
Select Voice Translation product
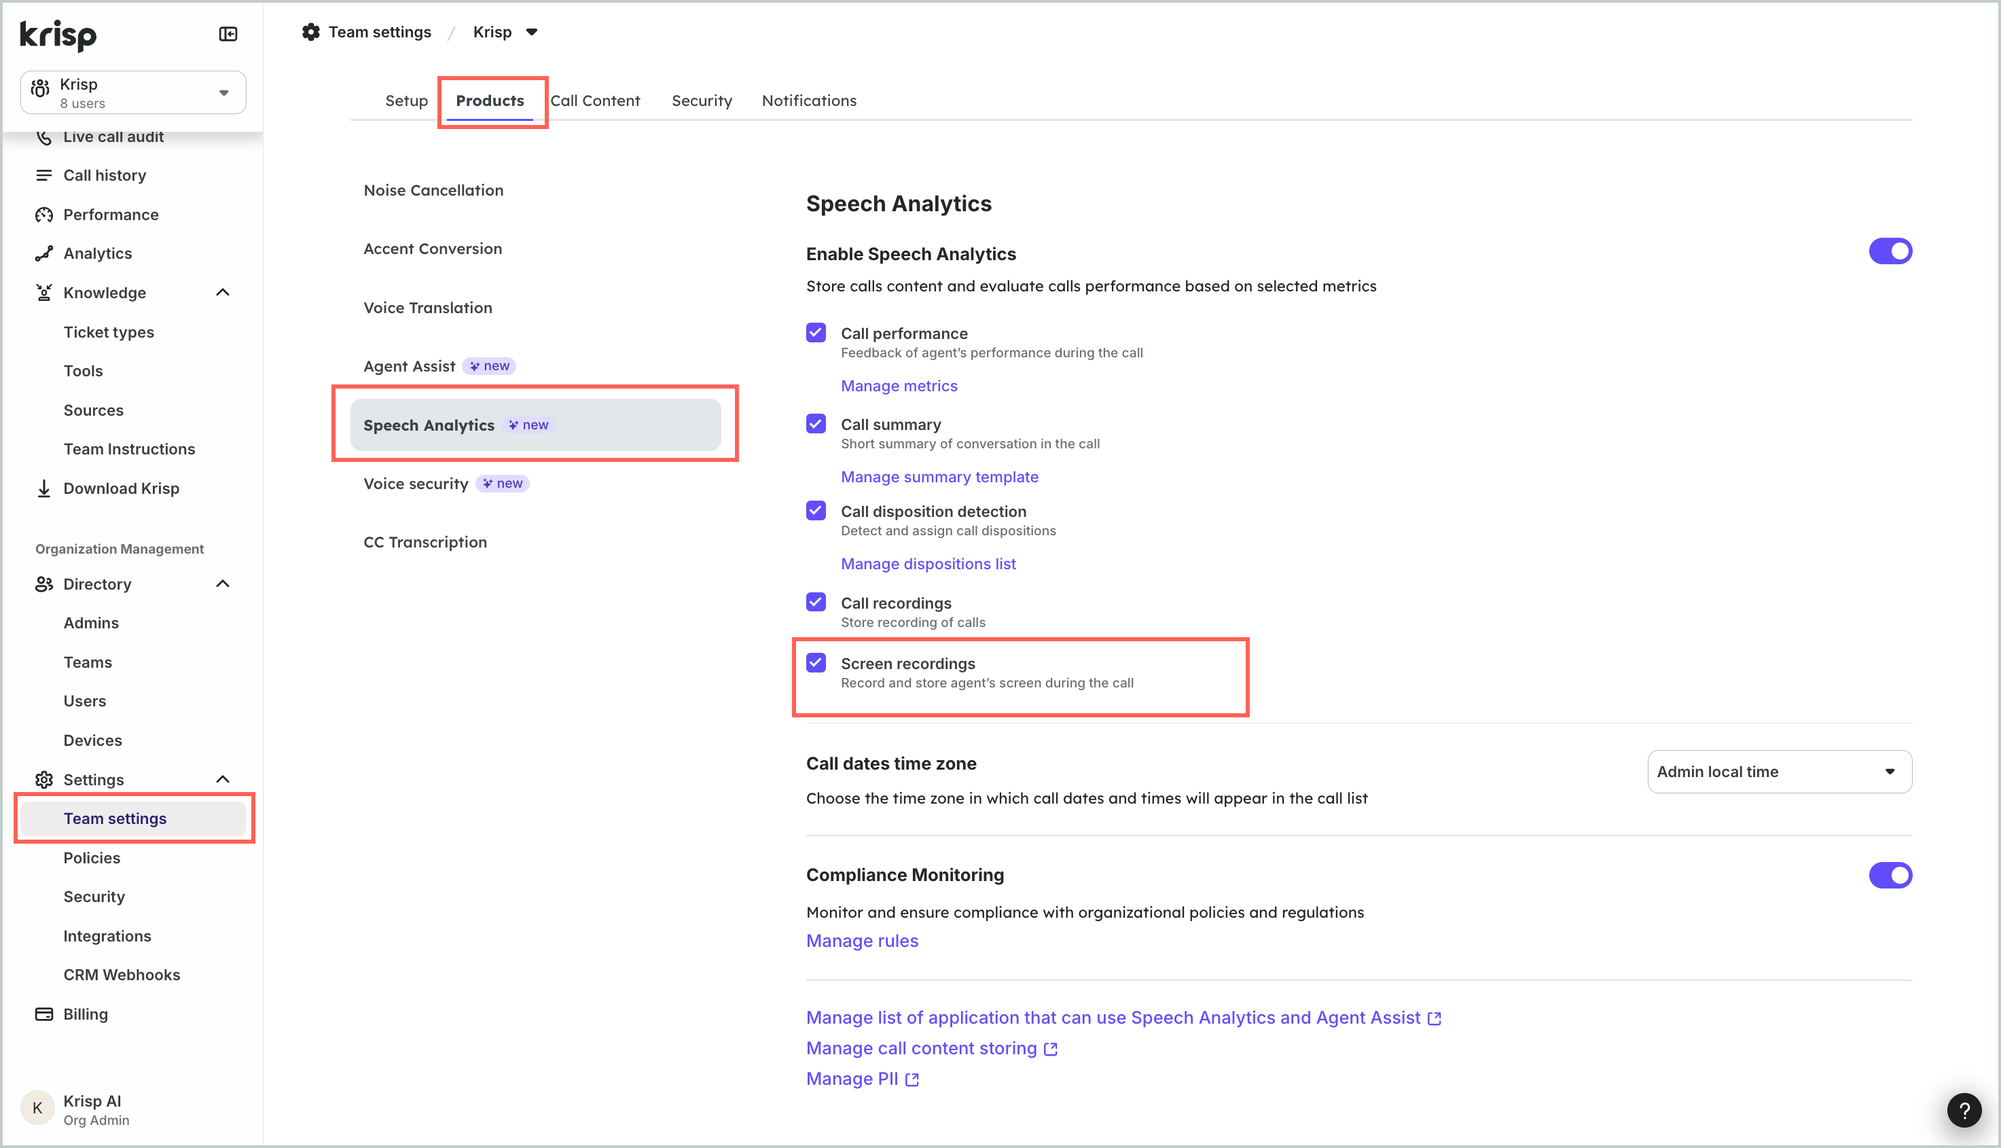tap(427, 308)
